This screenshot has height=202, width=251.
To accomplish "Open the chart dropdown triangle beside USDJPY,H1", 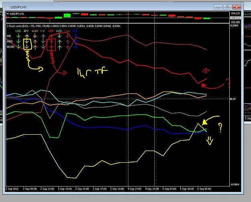I will [8, 14].
